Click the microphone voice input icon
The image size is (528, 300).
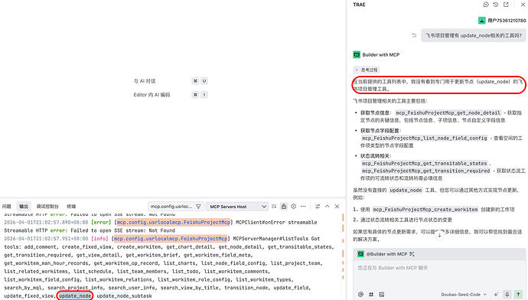coord(507,295)
